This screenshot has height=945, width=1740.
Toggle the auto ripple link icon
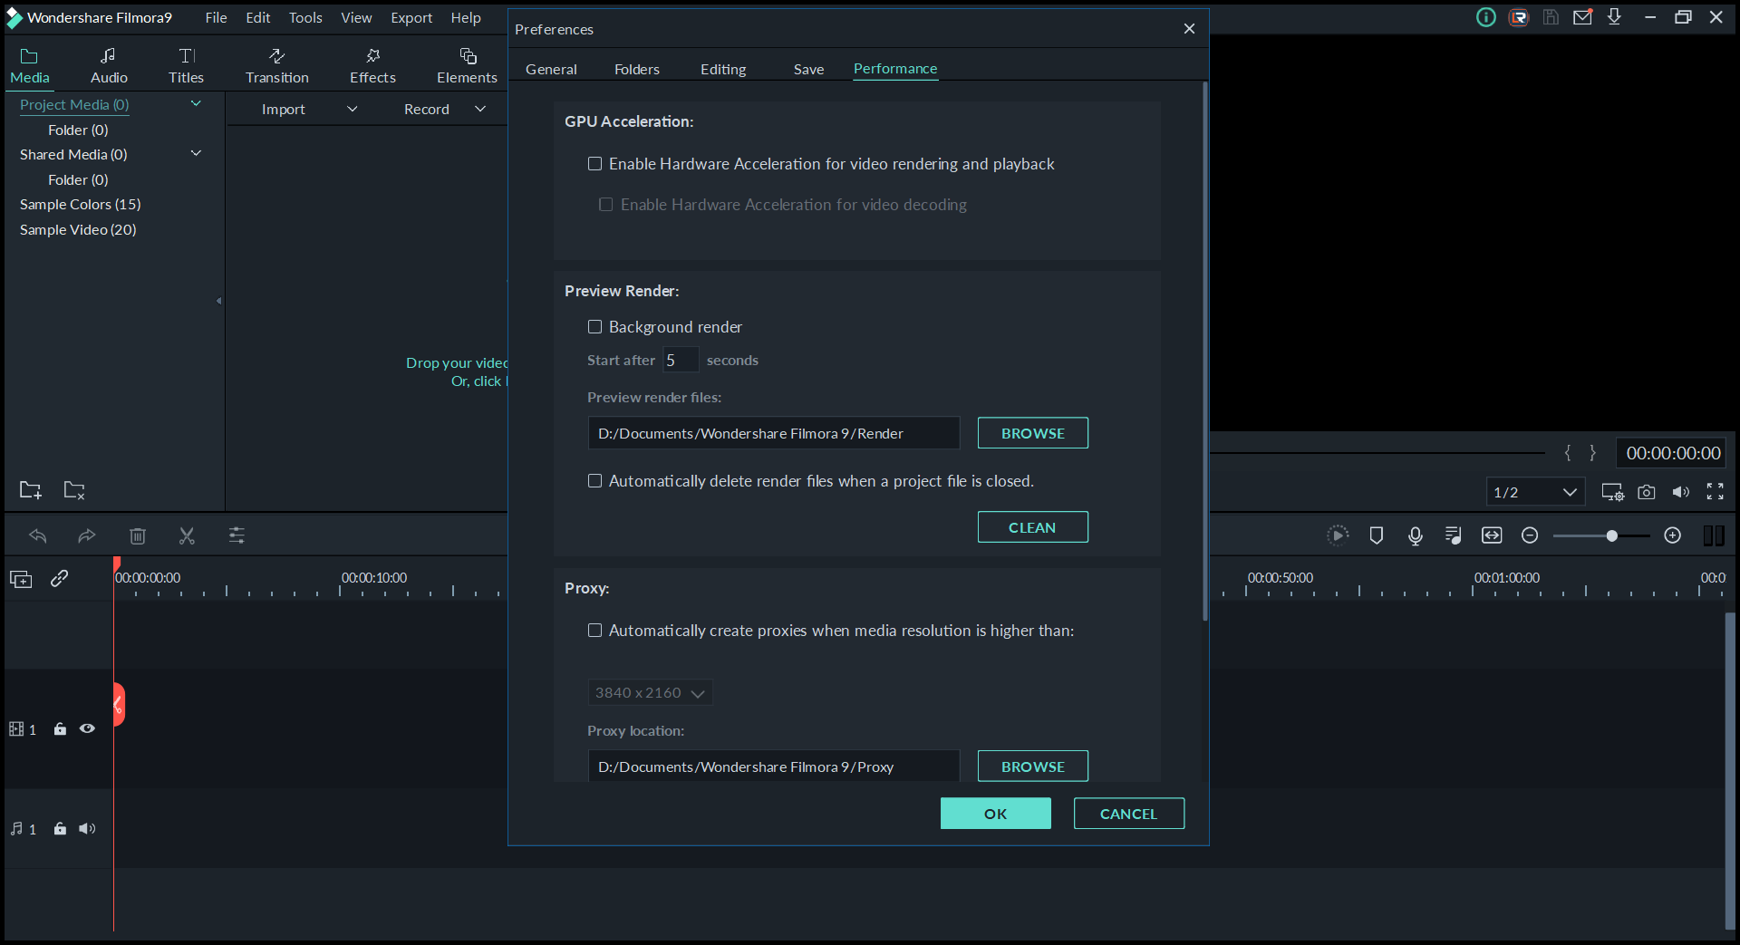point(60,578)
